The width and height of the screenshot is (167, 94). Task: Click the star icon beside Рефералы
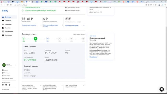[x=3, y=24]
